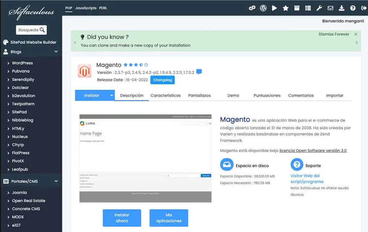368x232 pixels.
Task: Click the Magento star rating
Action: 135,65
